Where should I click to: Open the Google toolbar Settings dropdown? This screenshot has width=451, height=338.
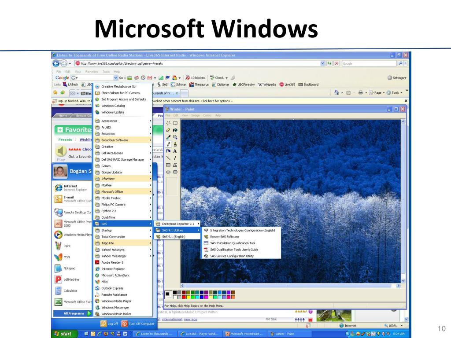click(x=397, y=77)
